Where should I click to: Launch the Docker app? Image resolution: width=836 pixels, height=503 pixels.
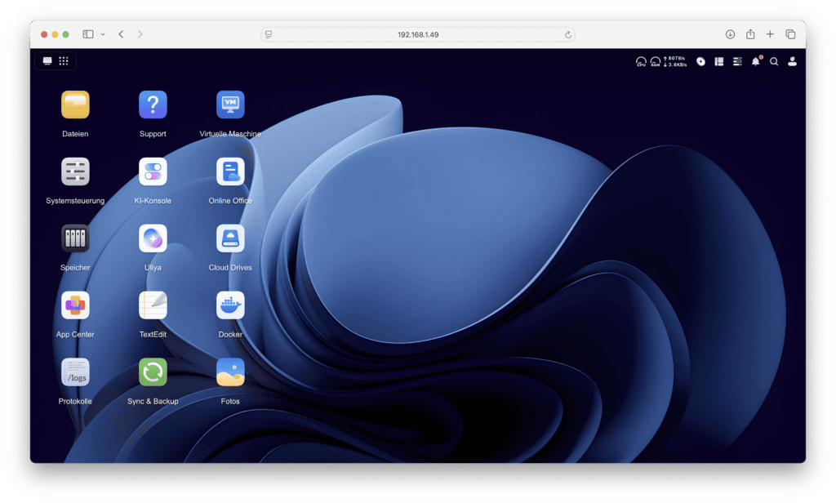pyautogui.click(x=230, y=306)
